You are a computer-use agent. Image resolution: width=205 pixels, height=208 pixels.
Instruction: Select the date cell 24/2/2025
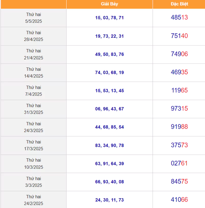(x=34, y=200)
